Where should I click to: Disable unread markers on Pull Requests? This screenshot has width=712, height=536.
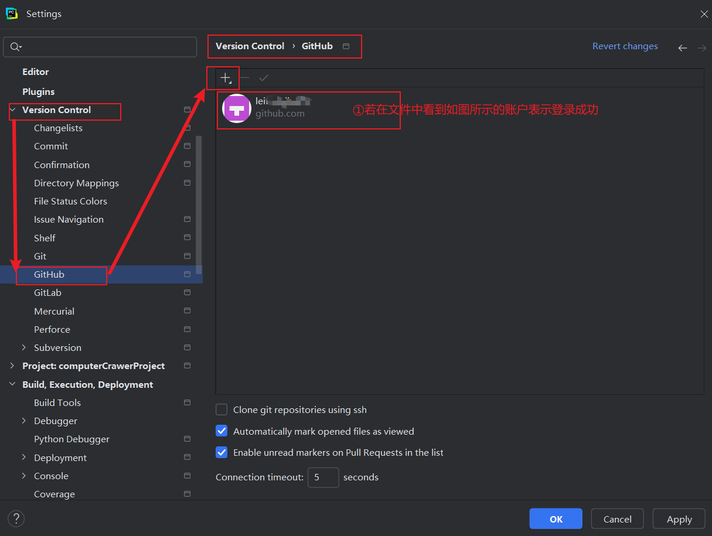tap(222, 452)
